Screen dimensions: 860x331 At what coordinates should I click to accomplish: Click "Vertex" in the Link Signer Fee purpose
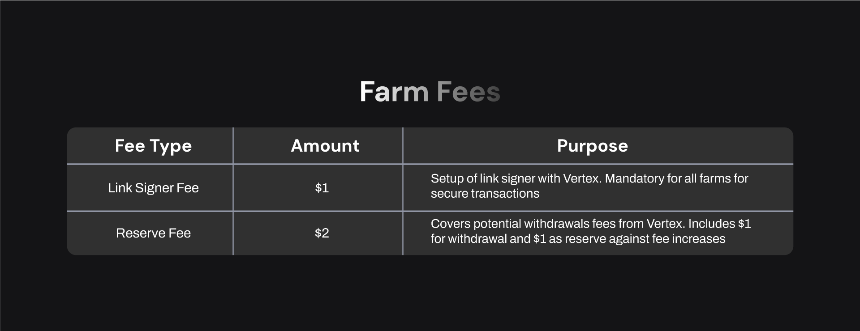581,178
